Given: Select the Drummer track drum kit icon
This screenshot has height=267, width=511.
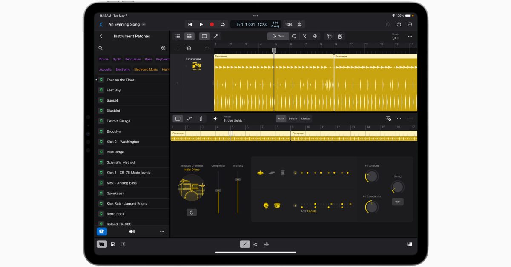Looking at the screenshot, I should click(196, 66).
